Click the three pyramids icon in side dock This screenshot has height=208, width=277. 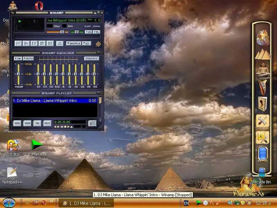click(263, 54)
